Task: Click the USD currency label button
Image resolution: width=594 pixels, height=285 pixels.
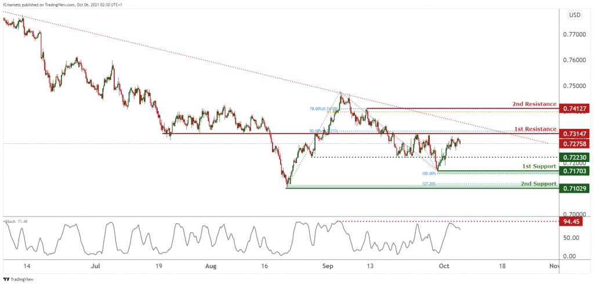Action: coord(575,16)
